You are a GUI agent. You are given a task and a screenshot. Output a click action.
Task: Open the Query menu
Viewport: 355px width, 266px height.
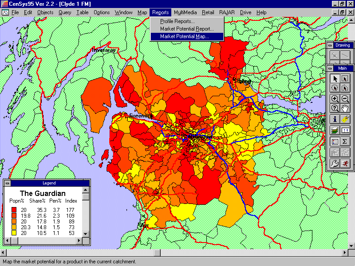(64, 12)
